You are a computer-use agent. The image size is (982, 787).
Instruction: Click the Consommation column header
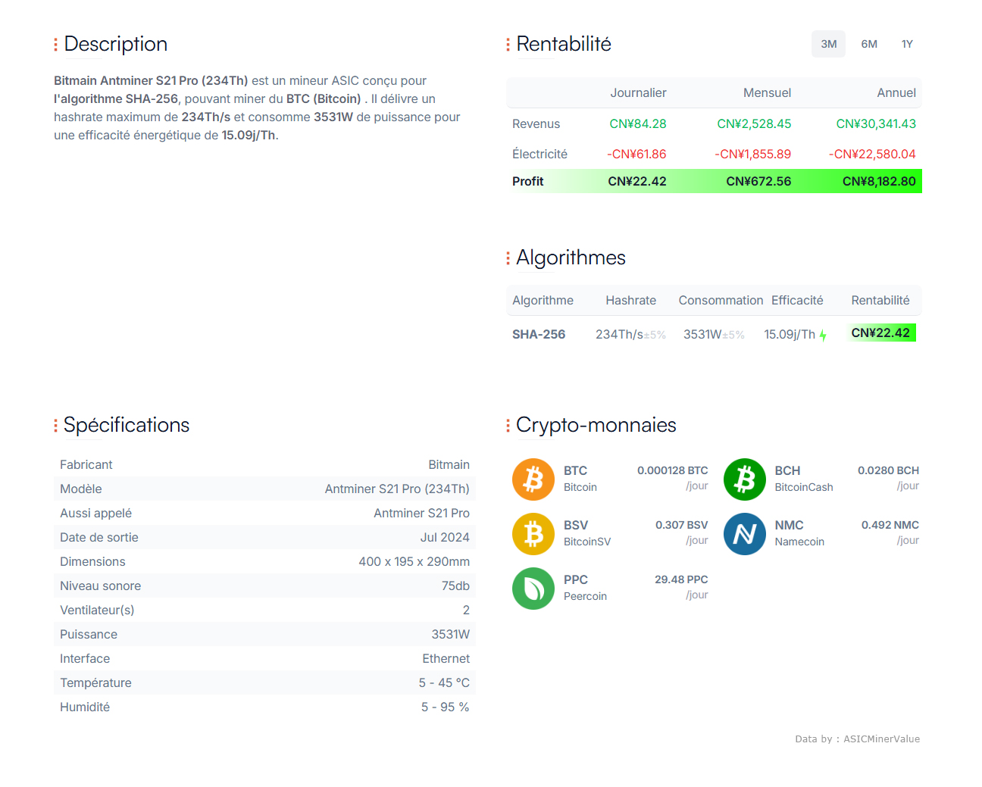(721, 300)
